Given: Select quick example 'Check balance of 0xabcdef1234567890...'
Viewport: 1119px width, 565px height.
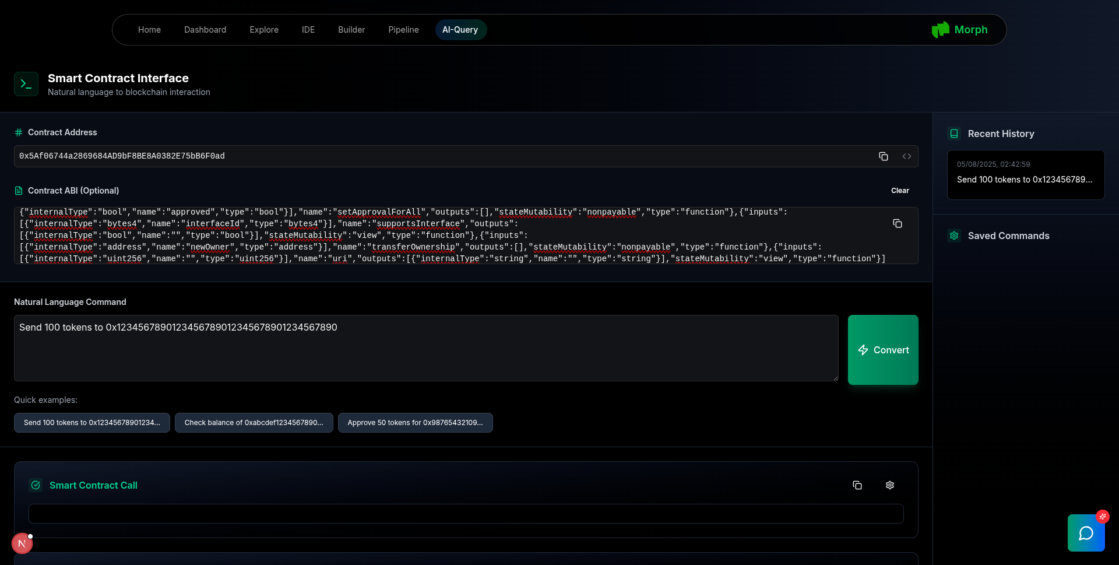Looking at the screenshot, I should [x=254, y=422].
